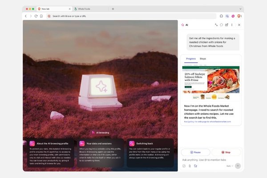Click the 'Switching back' heading
Screen dimensions: 267x178
coord(145,144)
